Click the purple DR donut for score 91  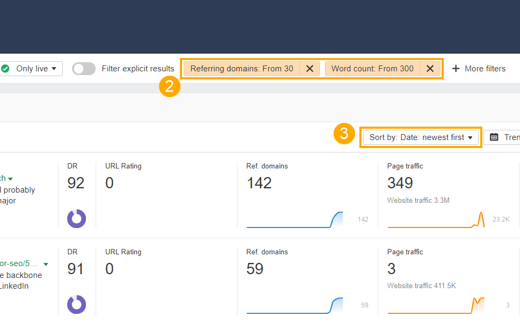[x=76, y=304]
